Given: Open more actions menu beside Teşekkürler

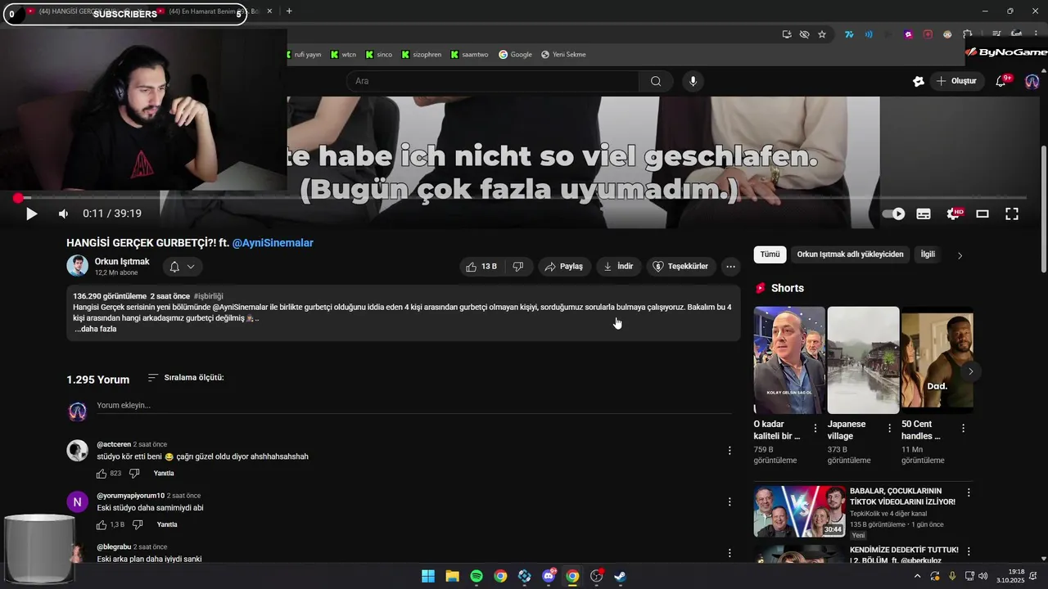Looking at the screenshot, I should pyautogui.click(x=730, y=267).
